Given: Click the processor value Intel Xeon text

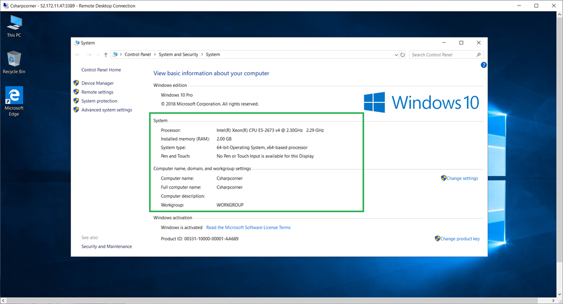Looking at the screenshot, I should point(270,130).
